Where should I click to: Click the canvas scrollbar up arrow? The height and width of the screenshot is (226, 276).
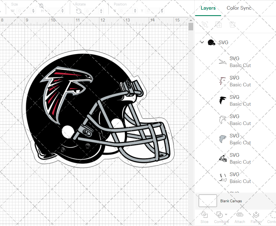point(191,20)
